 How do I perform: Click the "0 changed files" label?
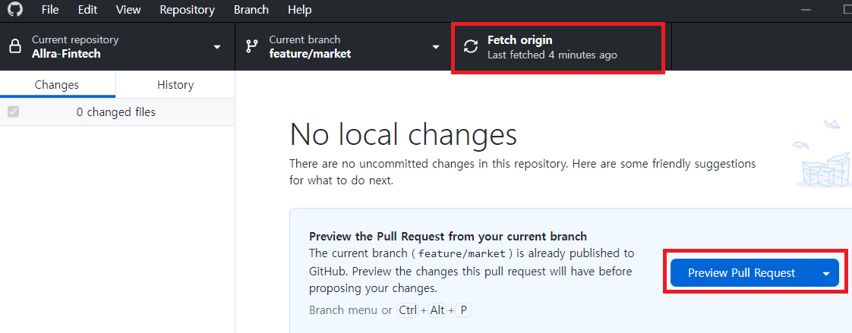(115, 112)
